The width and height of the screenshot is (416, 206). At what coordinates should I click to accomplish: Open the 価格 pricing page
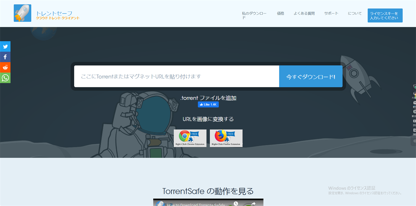[280, 13]
